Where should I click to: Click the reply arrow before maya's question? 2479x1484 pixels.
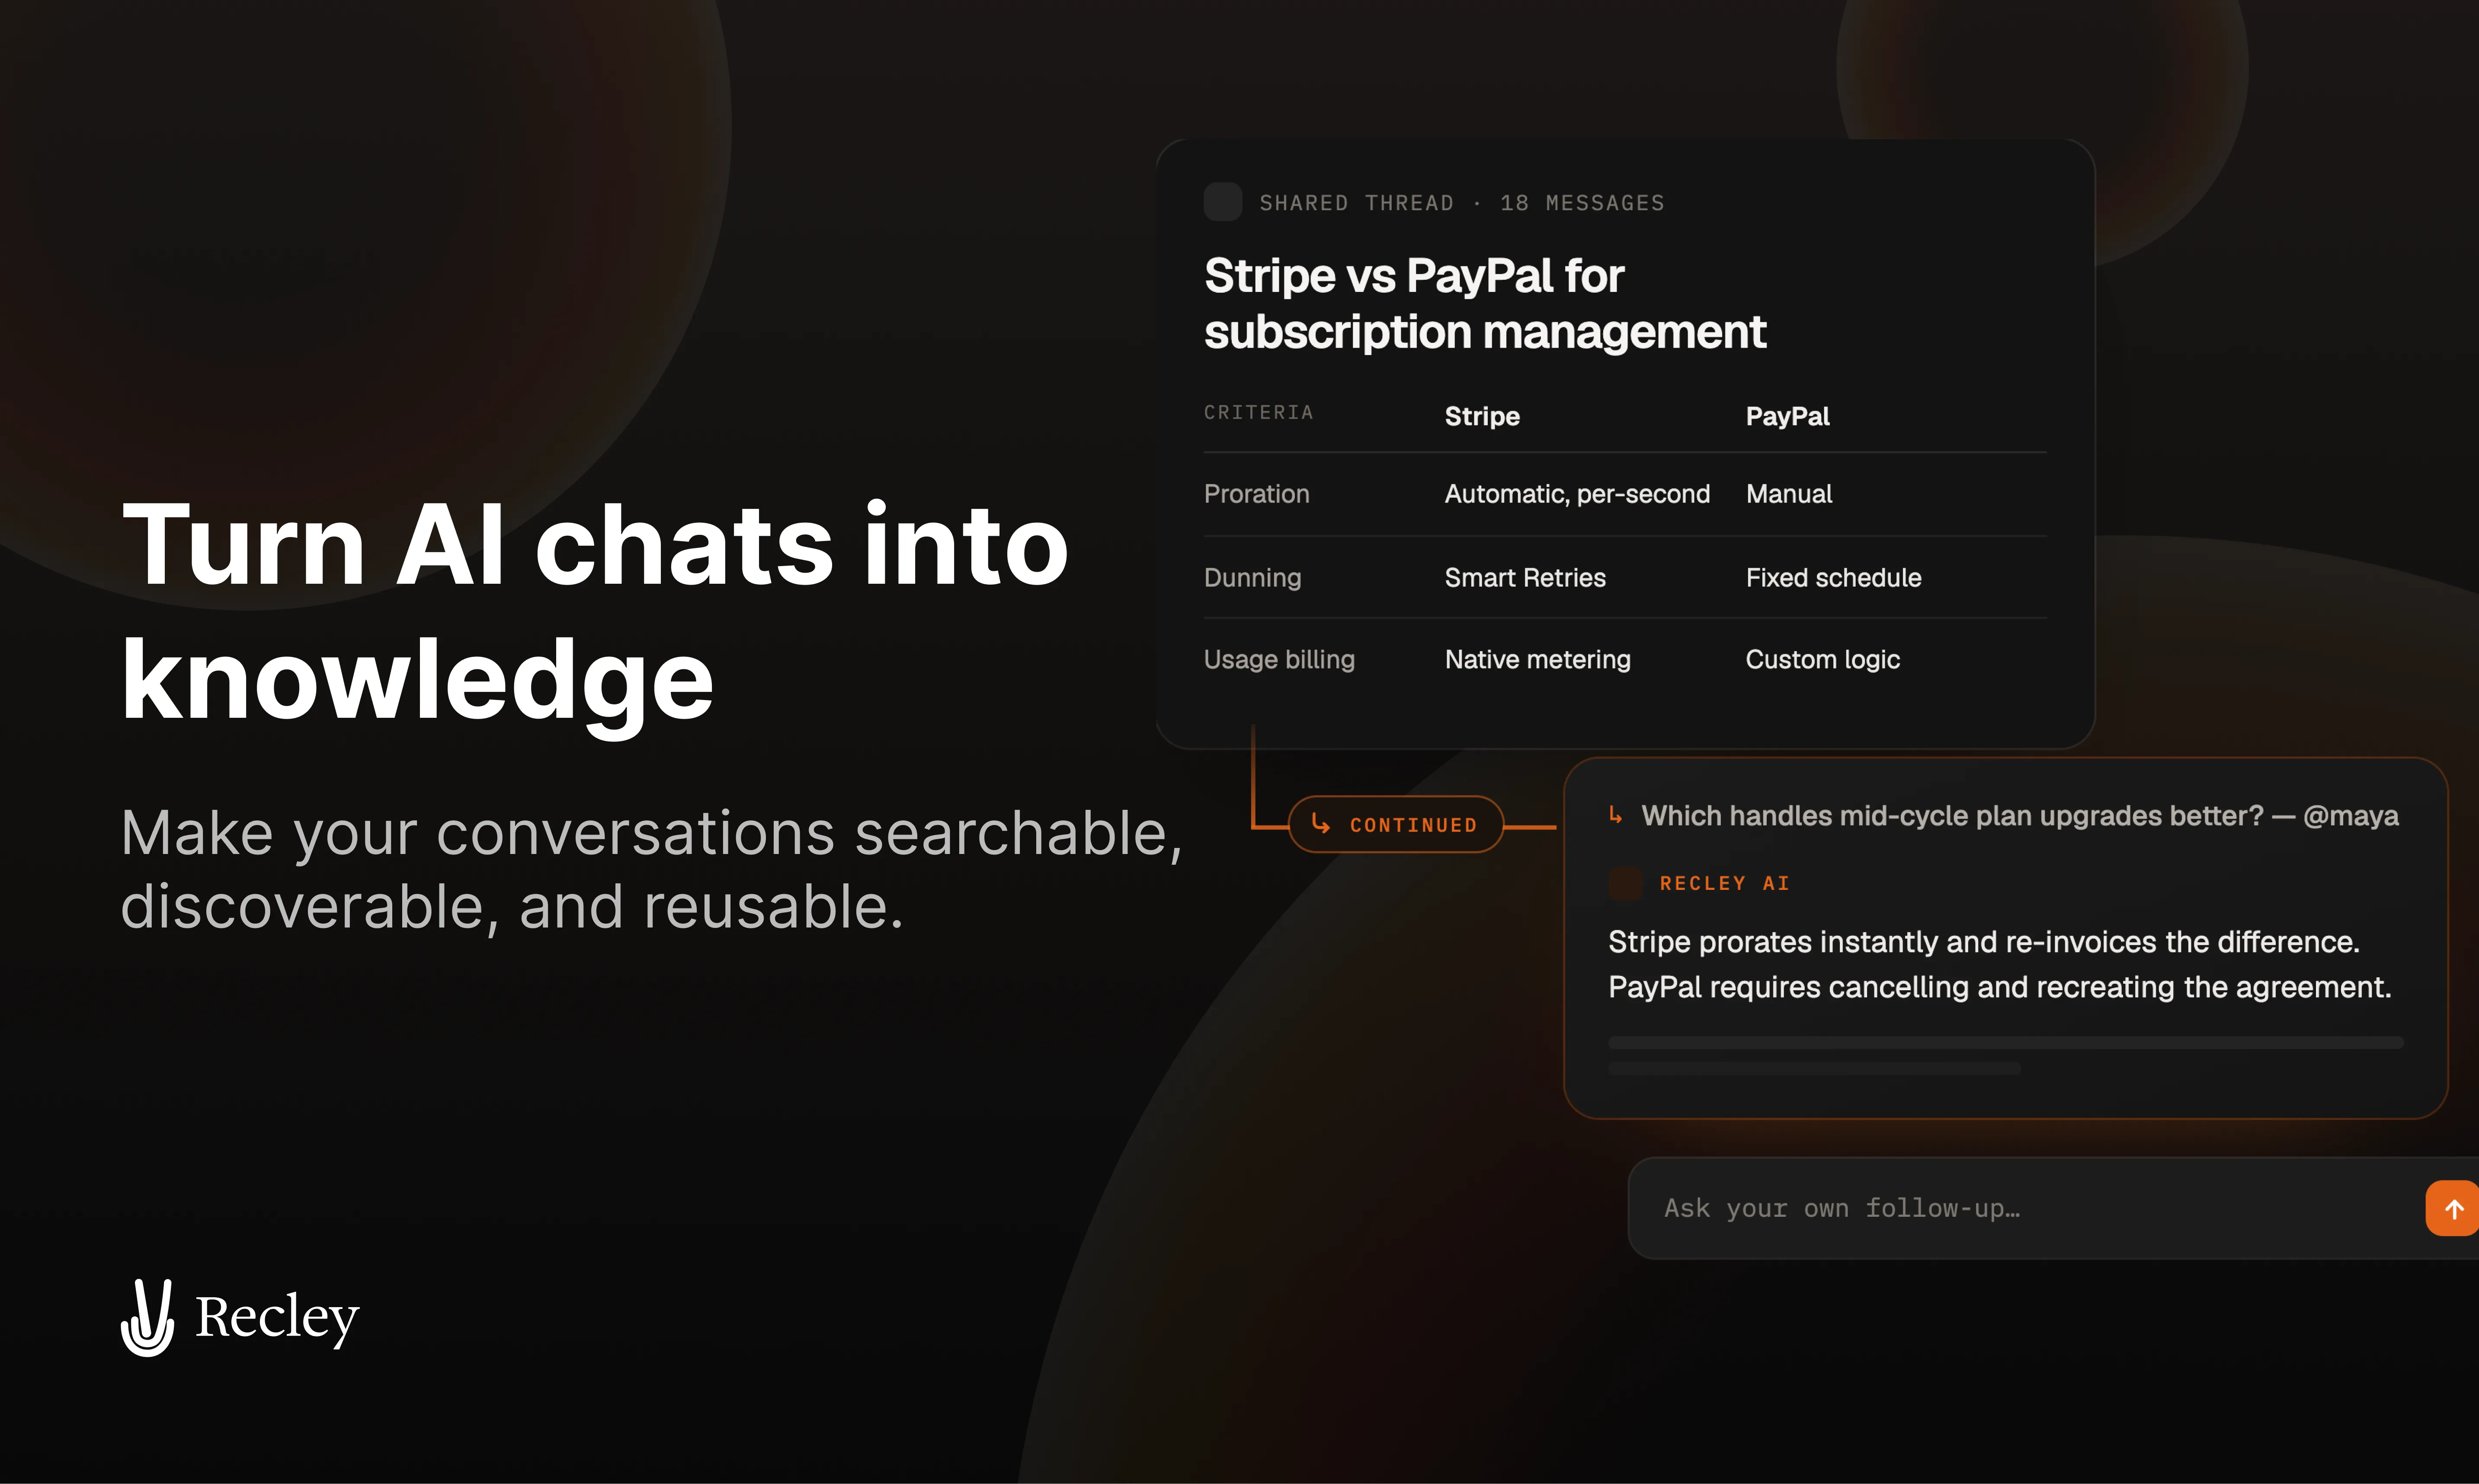[x=1615, y=815]
